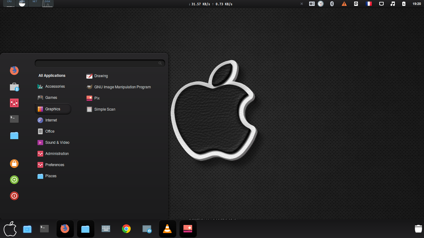Open Firefox in the bottom dock
Viewport: 424px width, 238px height.
click(x=65, y=229)
